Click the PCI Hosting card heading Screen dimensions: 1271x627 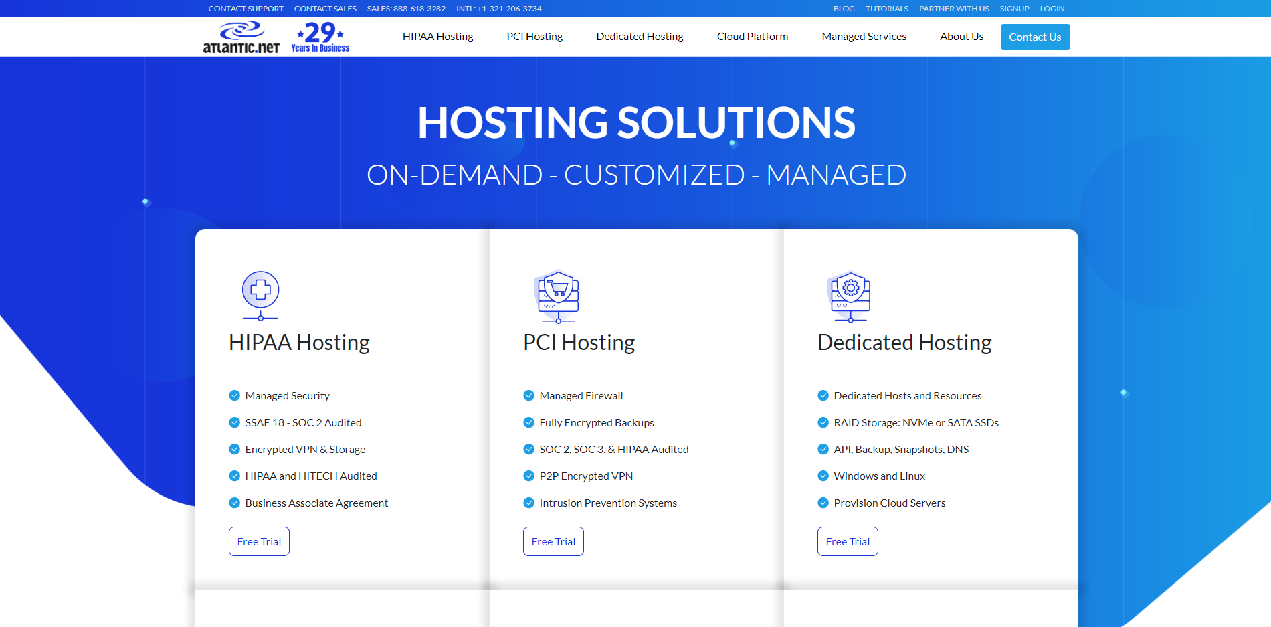click(579, 343)
